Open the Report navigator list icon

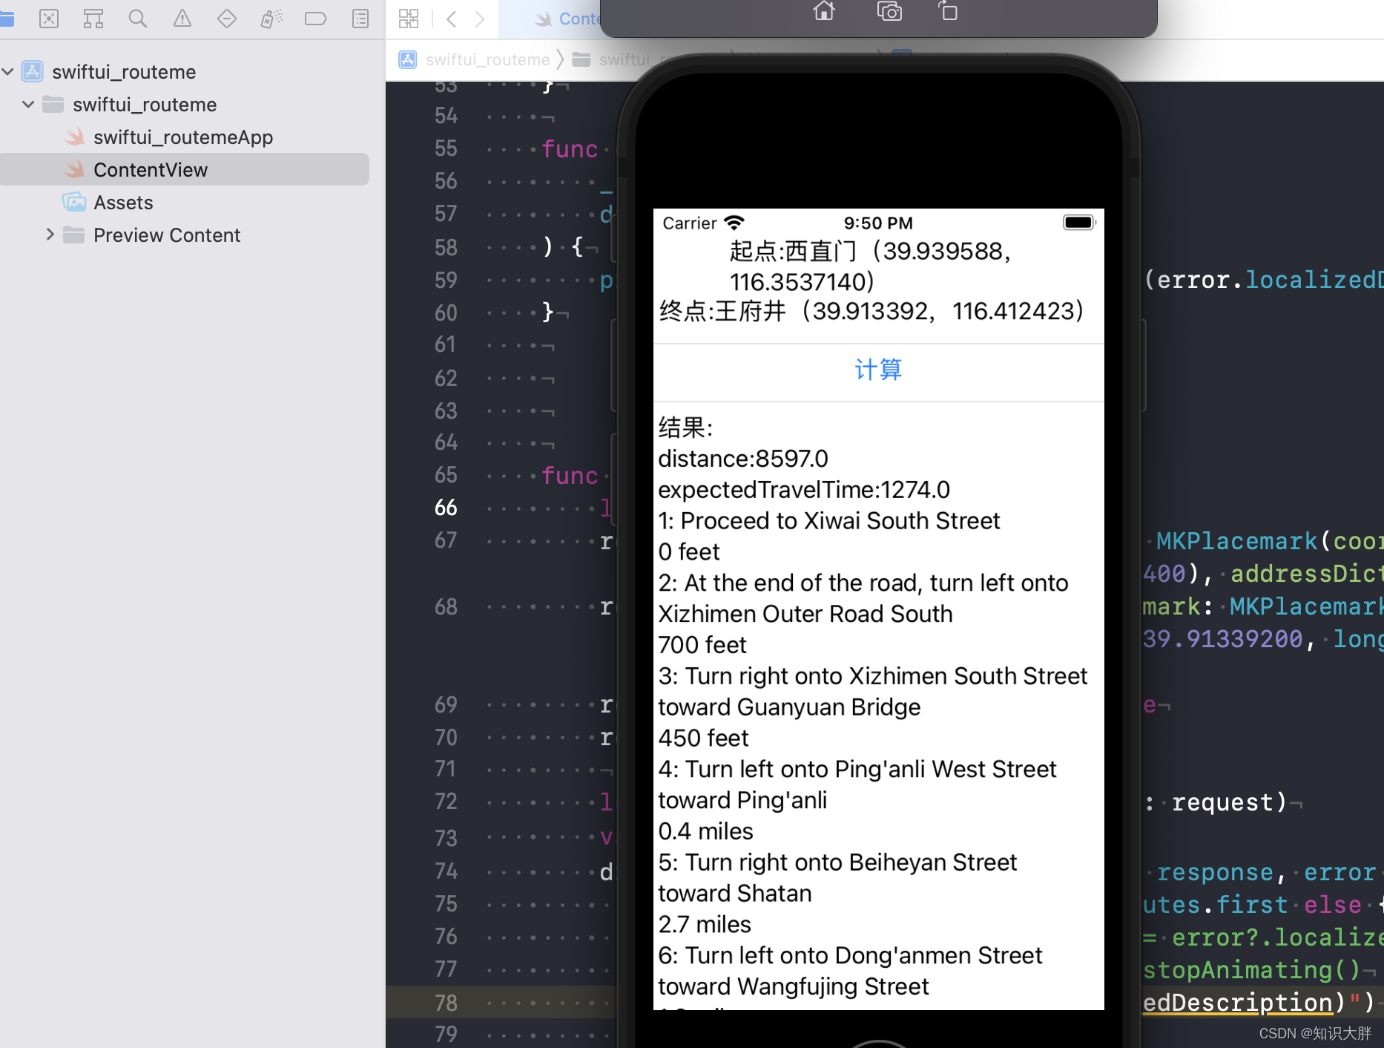(x=360, y=19)
